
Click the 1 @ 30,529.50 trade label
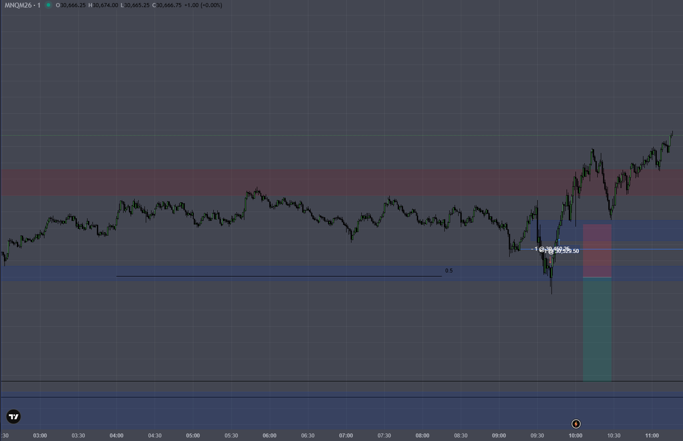pos(562,251)
